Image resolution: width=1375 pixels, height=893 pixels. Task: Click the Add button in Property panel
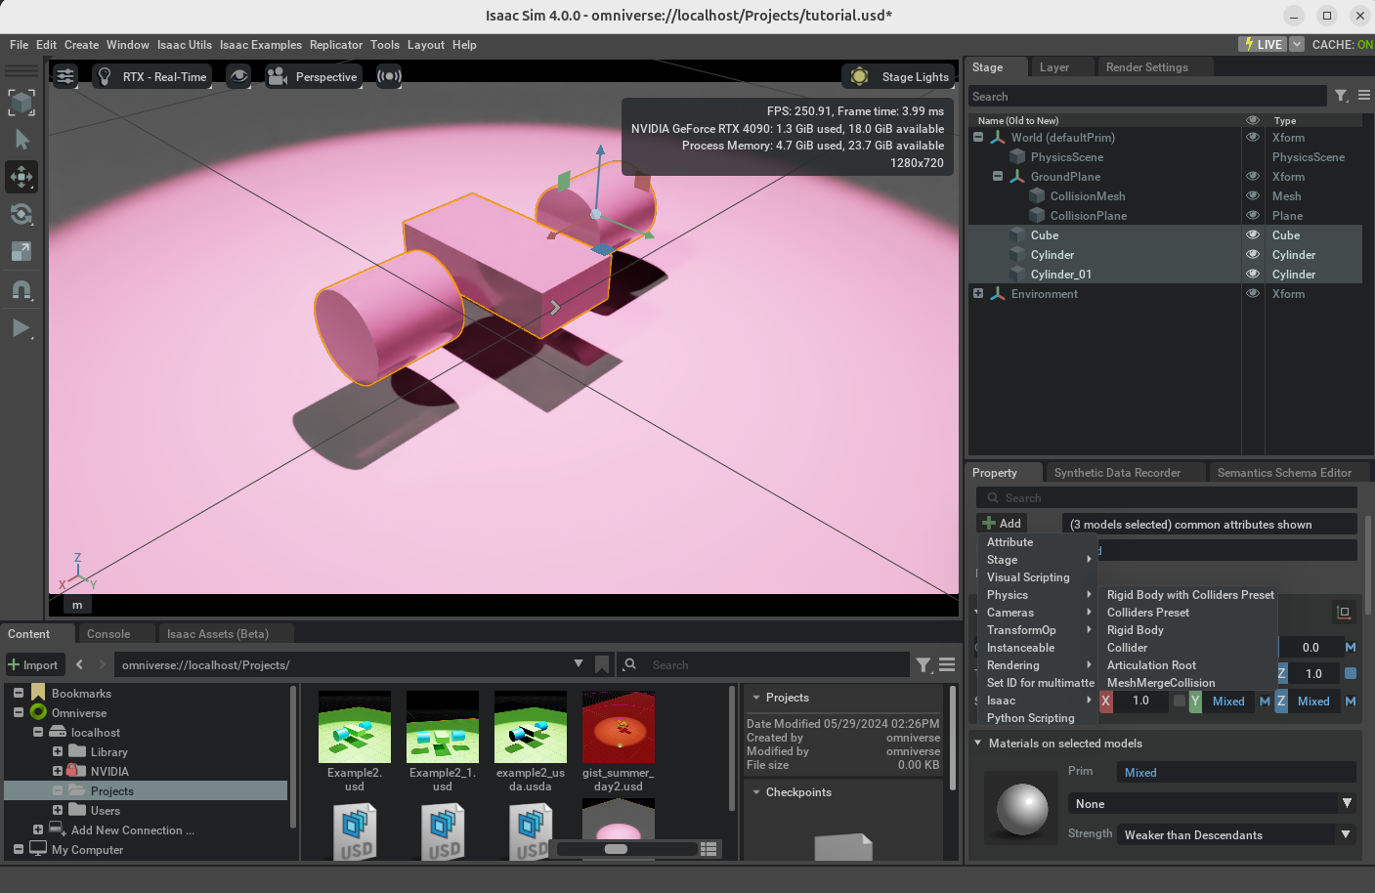(x=1002, y=524)
